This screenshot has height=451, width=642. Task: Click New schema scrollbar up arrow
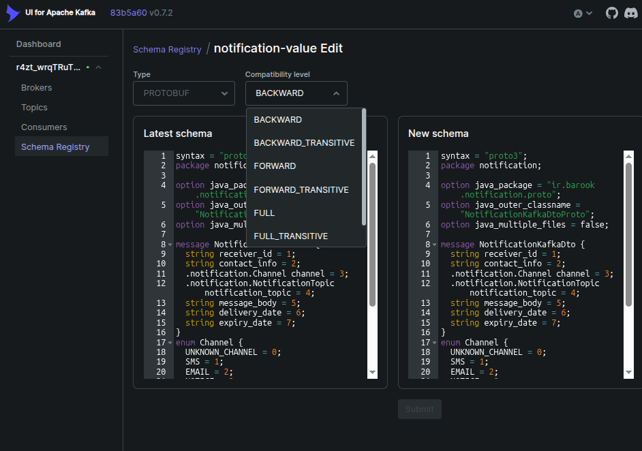tap(628, 156)
